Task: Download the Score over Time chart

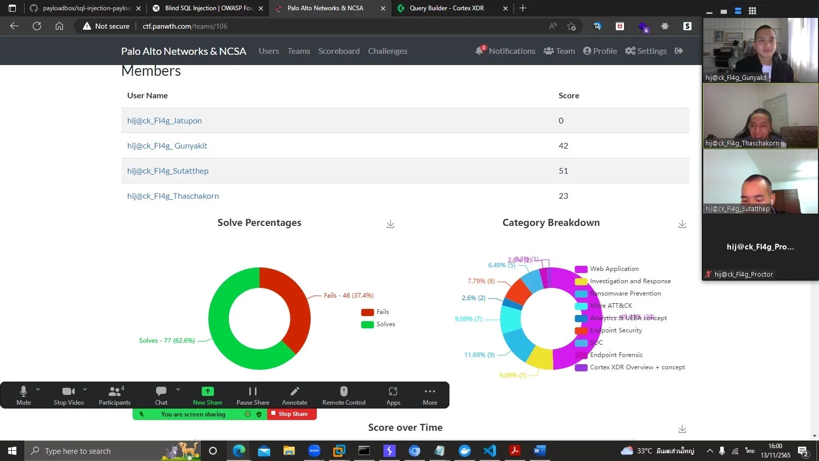Action: 682,429
